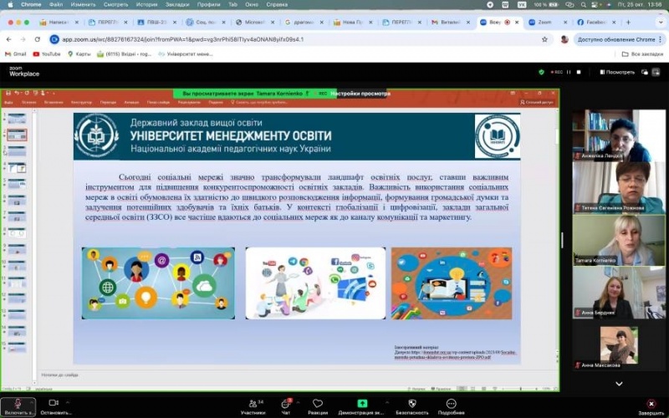Stop video with the camera button
669x418 pixels.
pyautogui.click(x=54, y=403)
